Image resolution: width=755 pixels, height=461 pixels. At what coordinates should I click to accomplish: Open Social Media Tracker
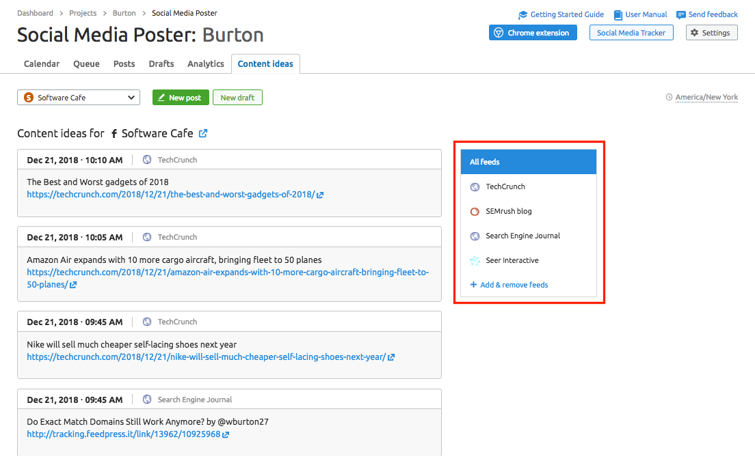point(631,33)
